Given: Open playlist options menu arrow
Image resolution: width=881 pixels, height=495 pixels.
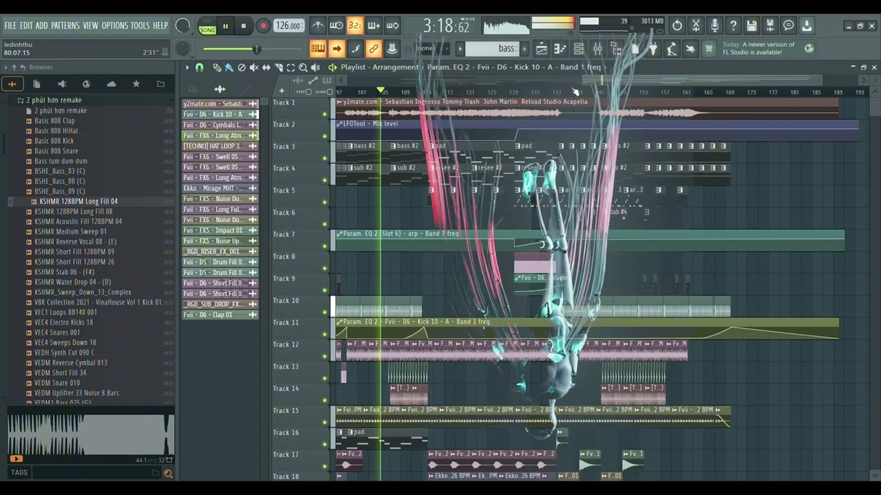Looking at the screenshot, I should tap(187, 67).
